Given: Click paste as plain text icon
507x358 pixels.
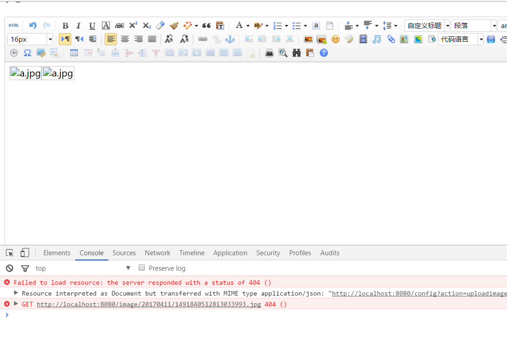Looking at the screenshot, I should (x=220, y=25).
